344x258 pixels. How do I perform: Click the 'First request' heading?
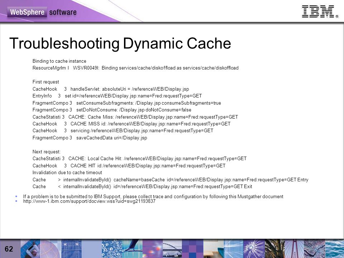[46, 82]
